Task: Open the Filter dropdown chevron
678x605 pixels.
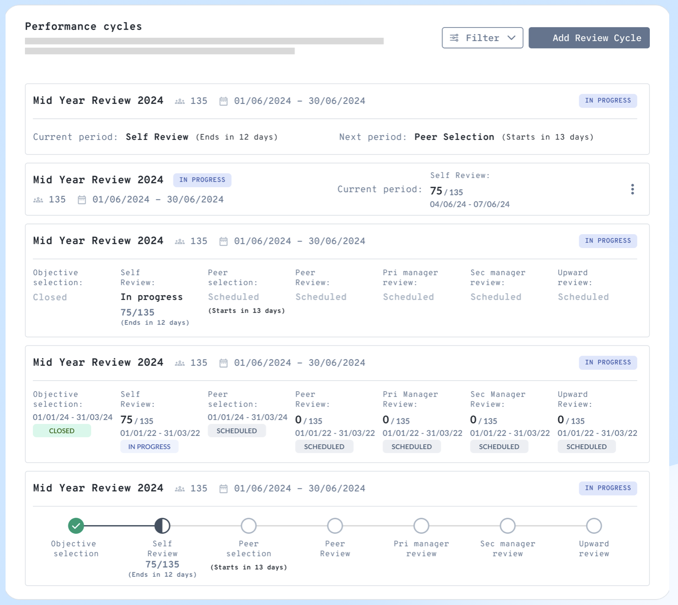Action: (x=511, y=38)
